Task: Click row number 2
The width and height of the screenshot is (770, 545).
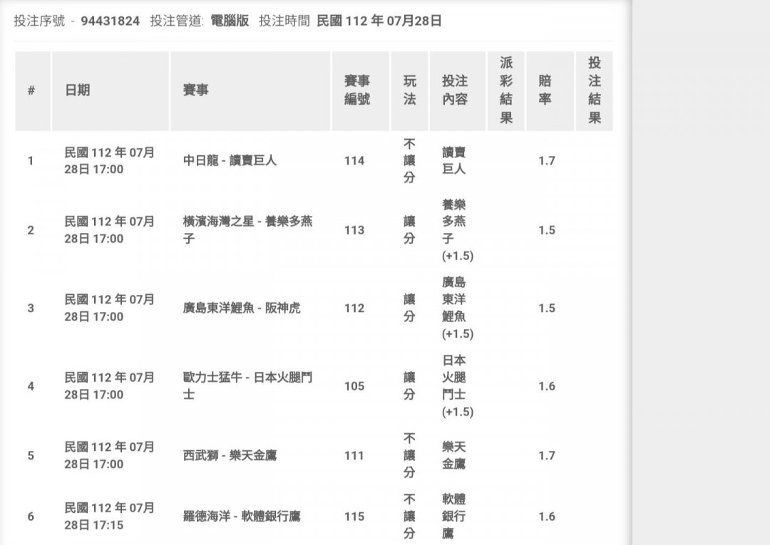Action: click(x=31, y=230)
